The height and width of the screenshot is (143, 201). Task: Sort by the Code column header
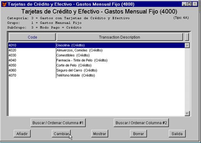coord(32,37)
